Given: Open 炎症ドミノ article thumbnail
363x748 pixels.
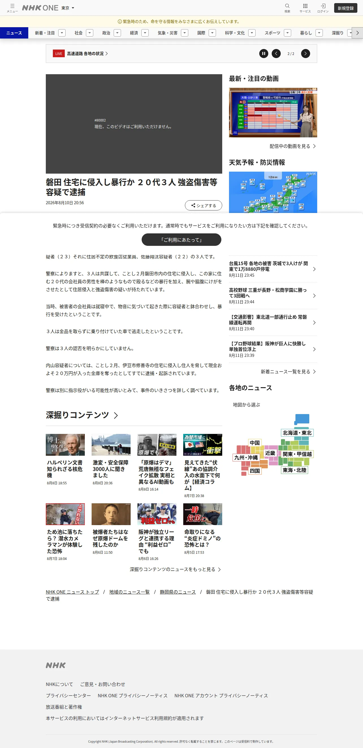Looking at the screenshot, I should pyautogui.click(x=203, y=514).
